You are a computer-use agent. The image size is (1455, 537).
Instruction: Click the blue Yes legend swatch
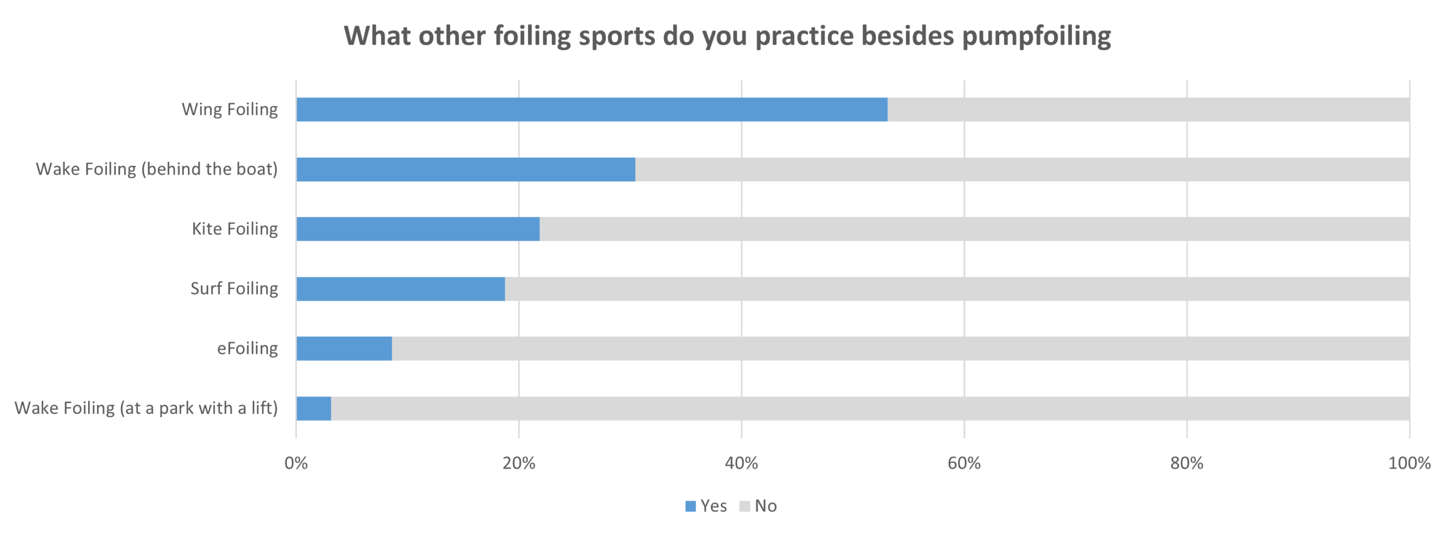coord(691,506)
